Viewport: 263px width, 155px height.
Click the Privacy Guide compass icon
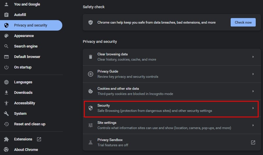click(x=91, y=74)
